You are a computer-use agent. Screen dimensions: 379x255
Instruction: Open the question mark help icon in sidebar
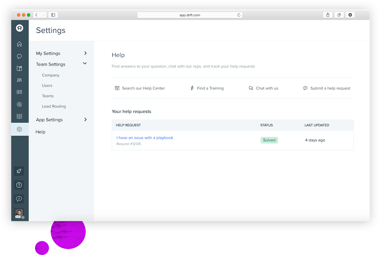click(x=19, y=185)
